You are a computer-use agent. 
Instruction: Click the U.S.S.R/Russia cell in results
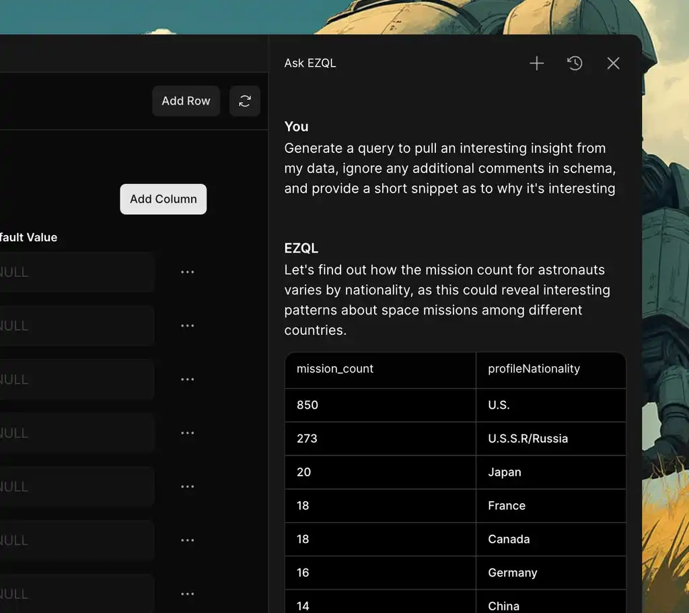point(550,439)
